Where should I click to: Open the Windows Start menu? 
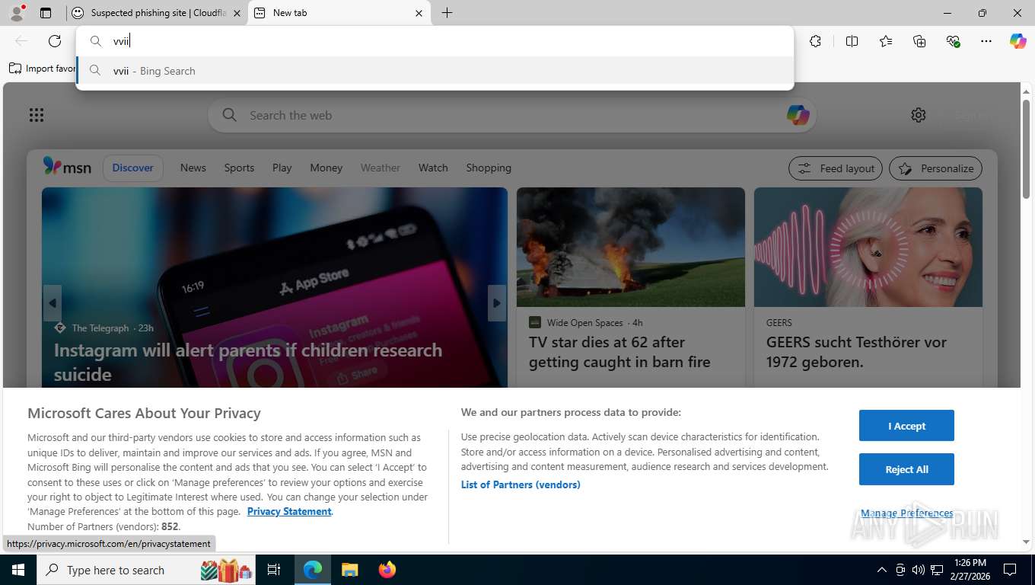(18, 570)
